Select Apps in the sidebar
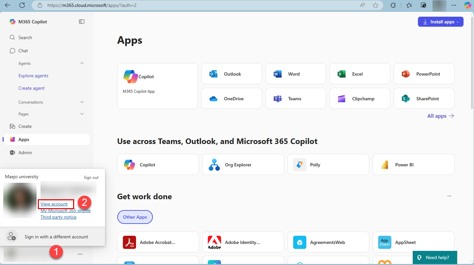Image resolution: width=474 pixels, height=265 pixels. pos(46,139)
